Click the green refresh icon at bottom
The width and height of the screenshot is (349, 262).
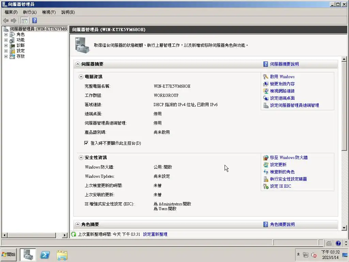coord(74,234)
